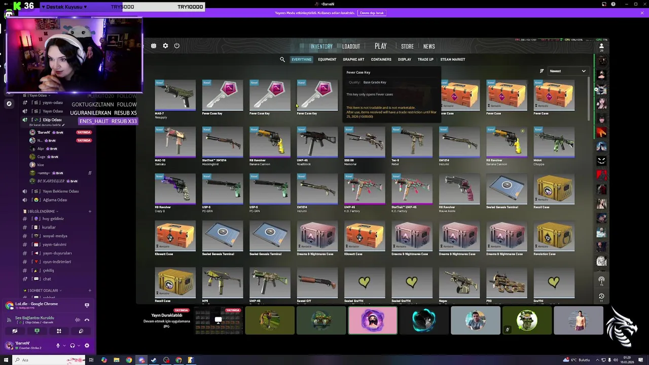Select the Negev item in bottom row

point(459,285)
